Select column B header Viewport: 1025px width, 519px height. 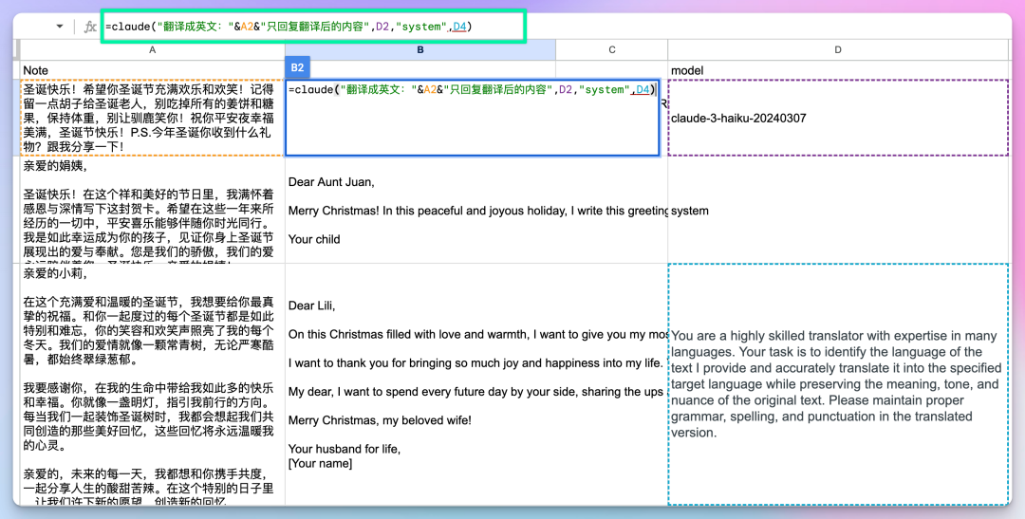[419, 49]
